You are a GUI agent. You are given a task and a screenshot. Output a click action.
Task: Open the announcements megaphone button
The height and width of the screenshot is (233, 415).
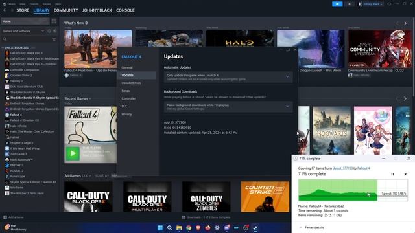pos(337,4)
